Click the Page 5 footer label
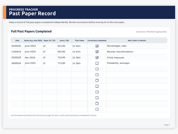This screenshot has width=178, height=134. tap(167, 125)
